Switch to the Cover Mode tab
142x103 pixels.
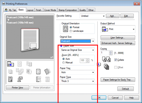click(50, 10)
